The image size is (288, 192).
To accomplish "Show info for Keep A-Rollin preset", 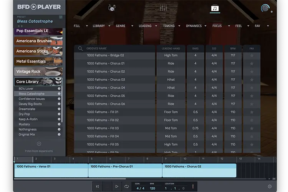I will point(59,119).
